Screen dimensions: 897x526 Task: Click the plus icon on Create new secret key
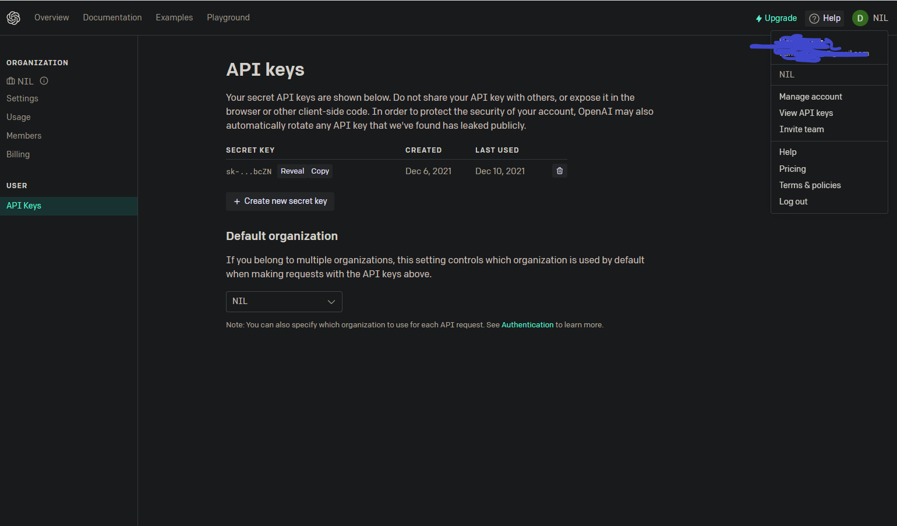(x=237, y=202)
